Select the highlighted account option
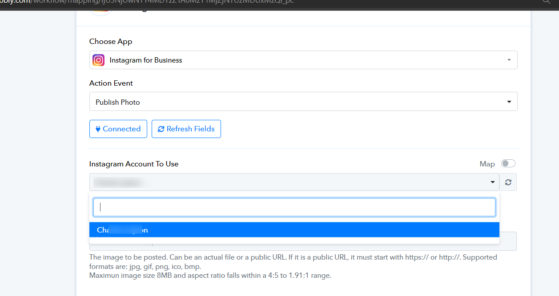The width and height of the screenshot is (559, 296). tap(294, 230)
